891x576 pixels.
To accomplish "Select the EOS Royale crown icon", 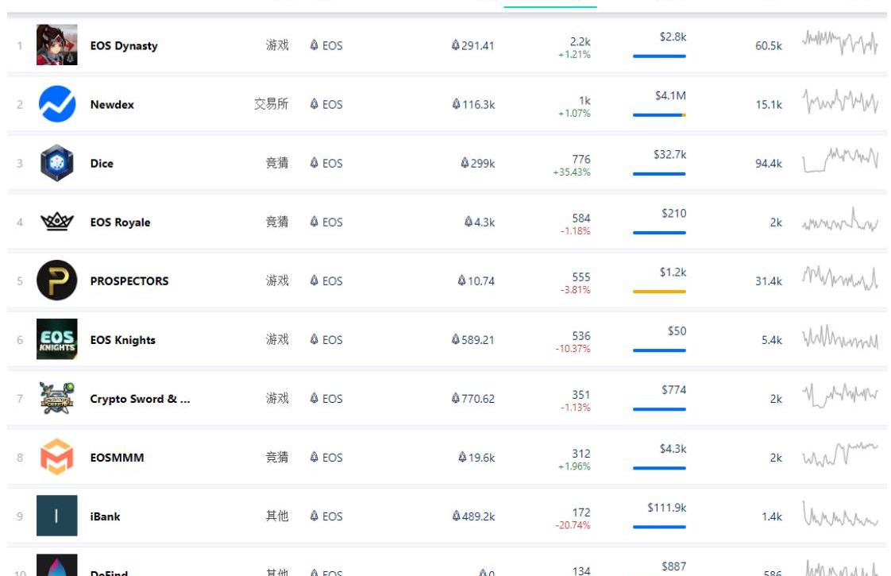I will click(57, 222).
